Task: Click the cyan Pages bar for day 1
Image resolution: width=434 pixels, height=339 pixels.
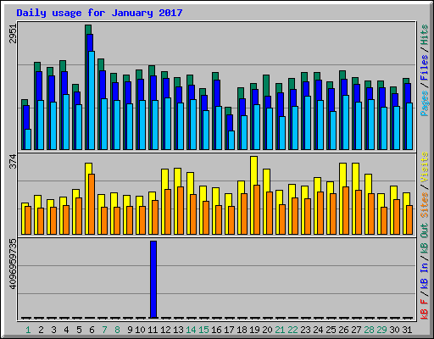Action: click(28, 139)
